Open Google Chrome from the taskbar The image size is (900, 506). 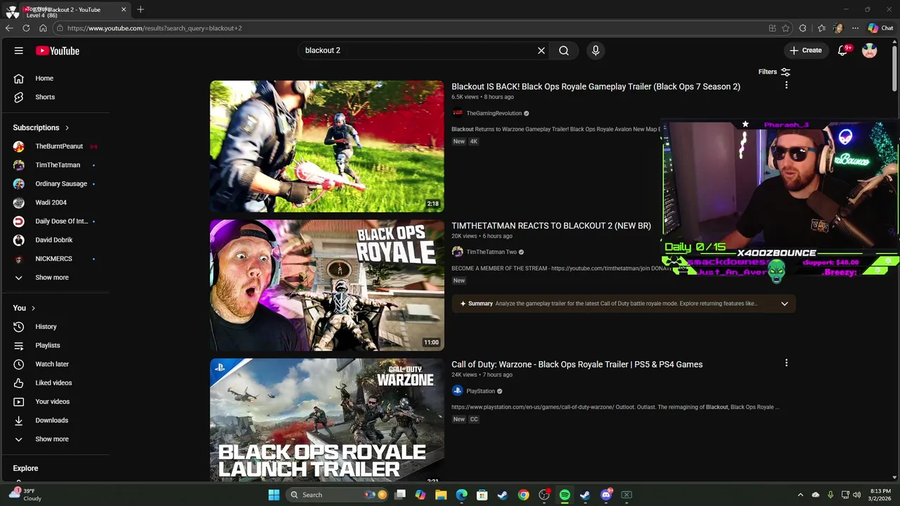pos(523,495)
